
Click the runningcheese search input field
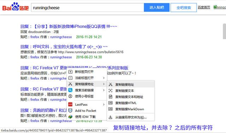click(x=88, y=7)
